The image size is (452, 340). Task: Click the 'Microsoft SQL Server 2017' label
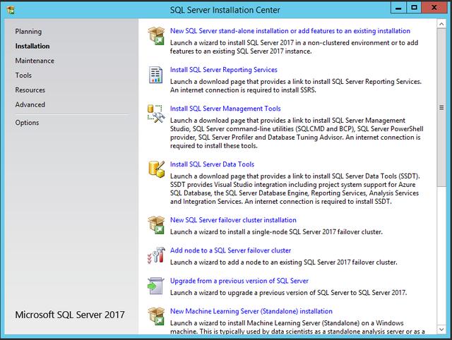click(70, 315)
